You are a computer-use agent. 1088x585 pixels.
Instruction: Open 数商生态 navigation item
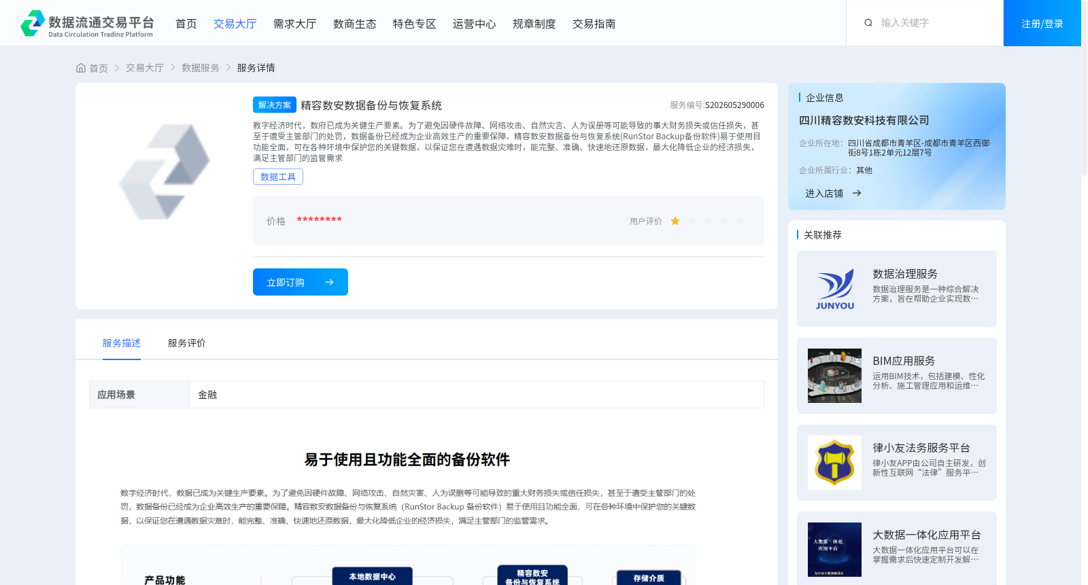click(x=354, y=24)
